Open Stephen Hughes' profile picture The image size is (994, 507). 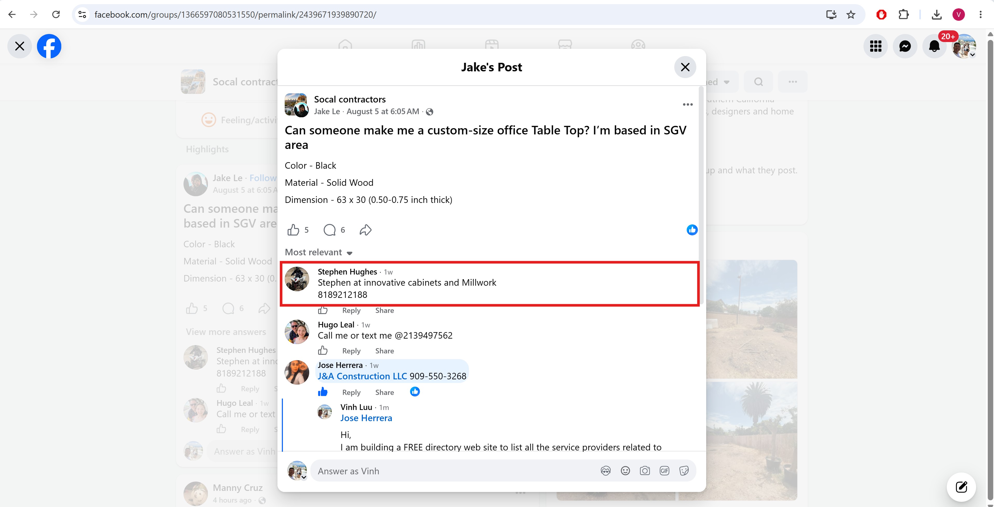point(297,279)
